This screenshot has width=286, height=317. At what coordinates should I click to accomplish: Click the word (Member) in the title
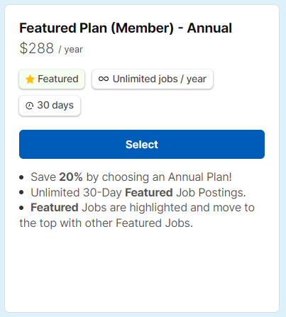click(x=142, y=28)
